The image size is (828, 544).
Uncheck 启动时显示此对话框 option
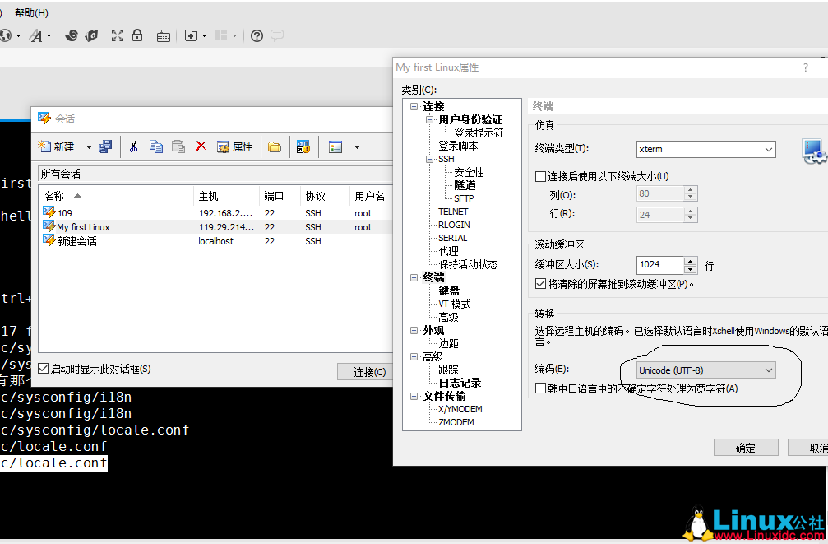[44, 369]
